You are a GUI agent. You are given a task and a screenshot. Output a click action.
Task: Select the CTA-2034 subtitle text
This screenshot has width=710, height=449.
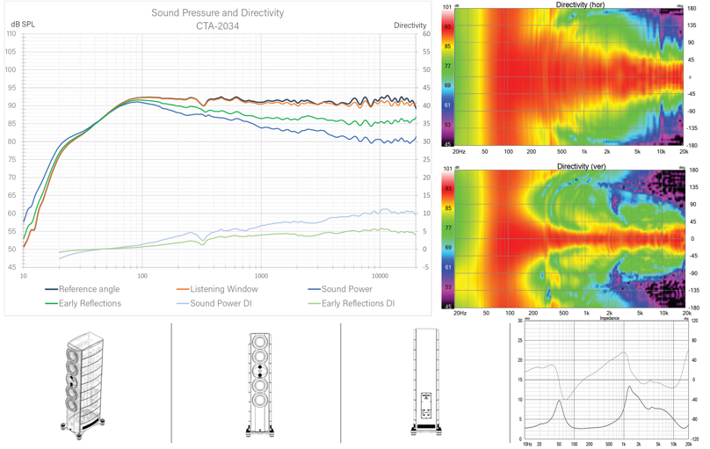click(x=218, y=26)
